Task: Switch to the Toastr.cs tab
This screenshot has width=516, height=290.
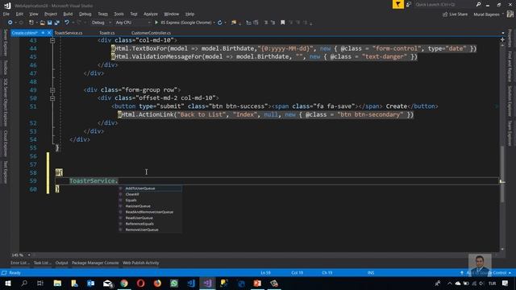Action: pos(107,33)
